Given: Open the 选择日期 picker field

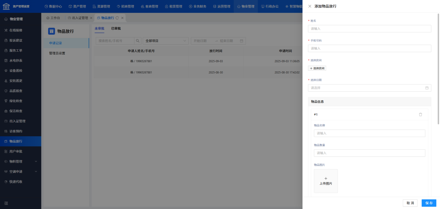Looking at the screenshot, I should tap(370, 88).
